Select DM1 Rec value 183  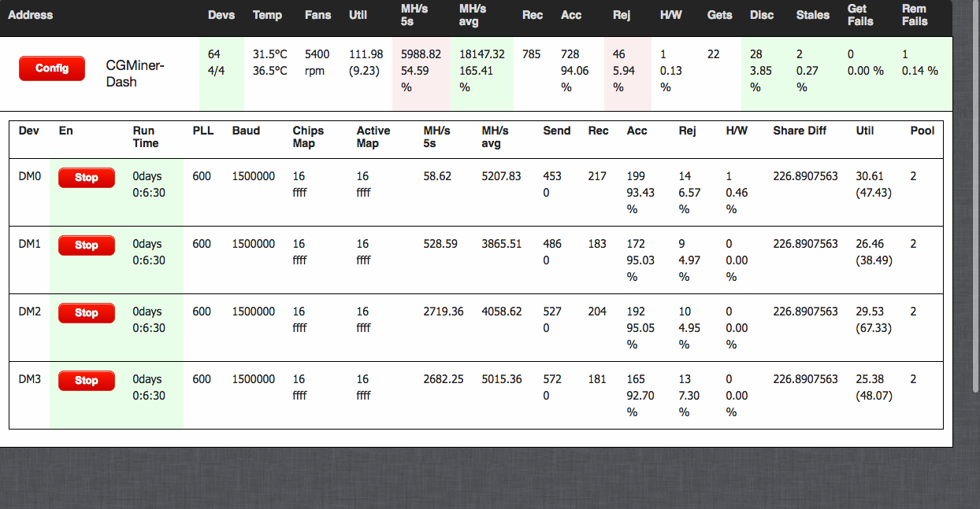tap(597, 244)
